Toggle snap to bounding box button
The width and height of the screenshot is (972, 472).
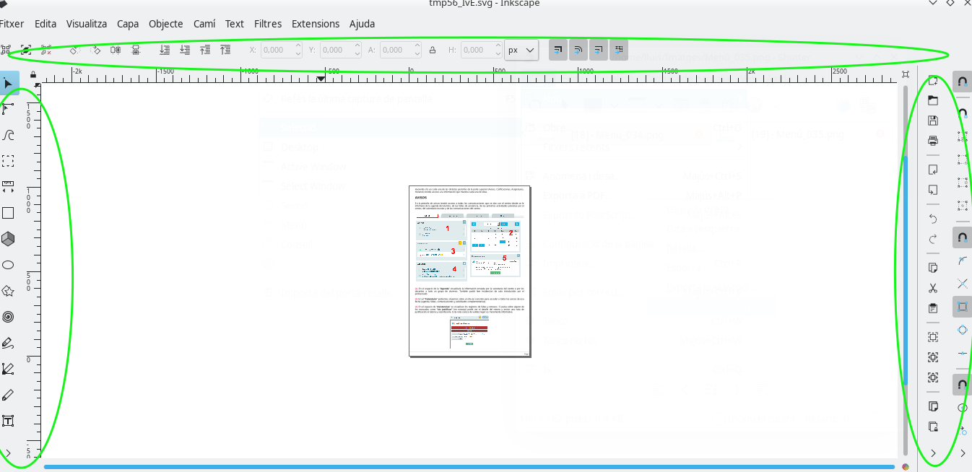coord(962,307)
